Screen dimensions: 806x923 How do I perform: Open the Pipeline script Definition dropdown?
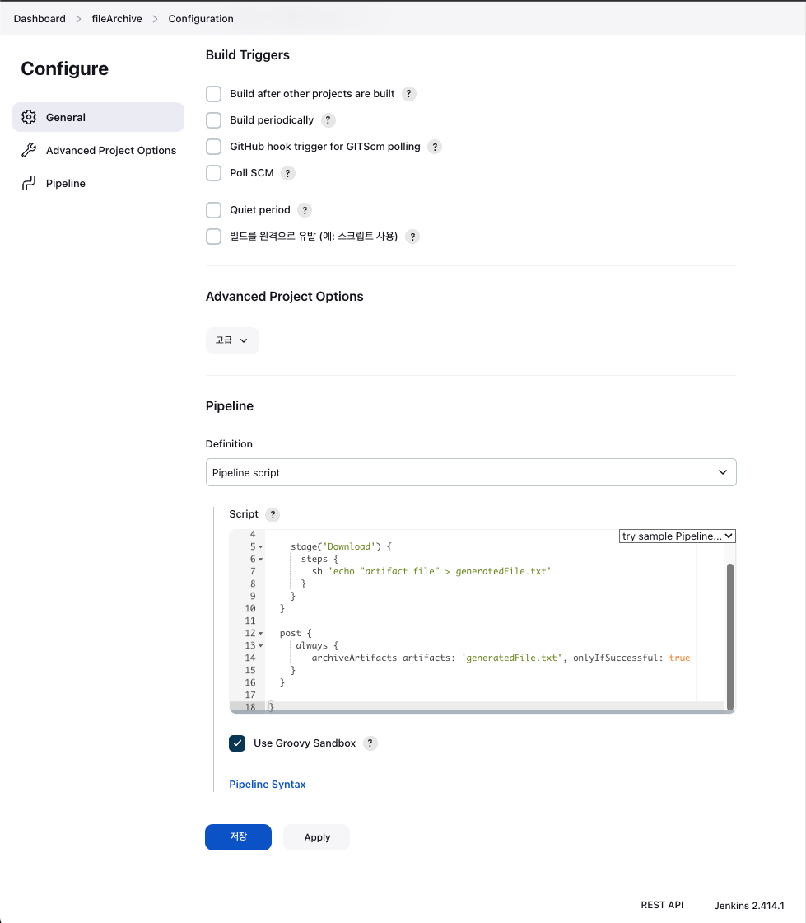[x=471, y=472]
